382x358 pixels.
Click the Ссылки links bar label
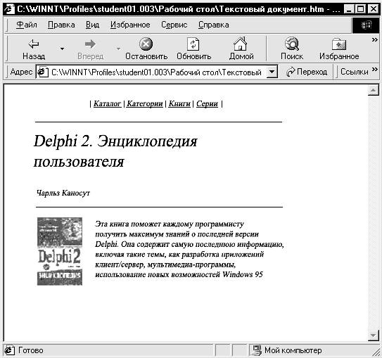355,72
